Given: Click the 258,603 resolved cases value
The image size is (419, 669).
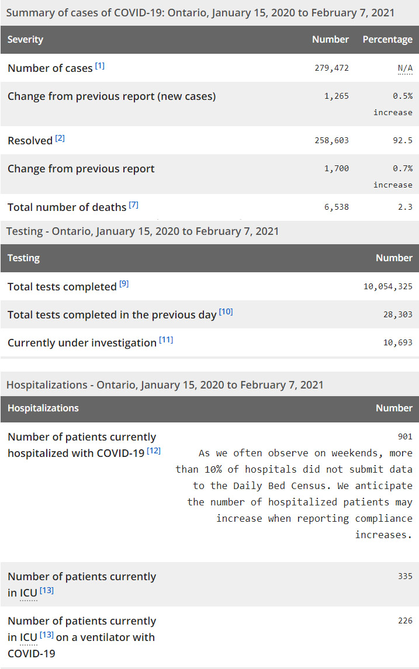Looking at the screenshot, I should point(331,140).
